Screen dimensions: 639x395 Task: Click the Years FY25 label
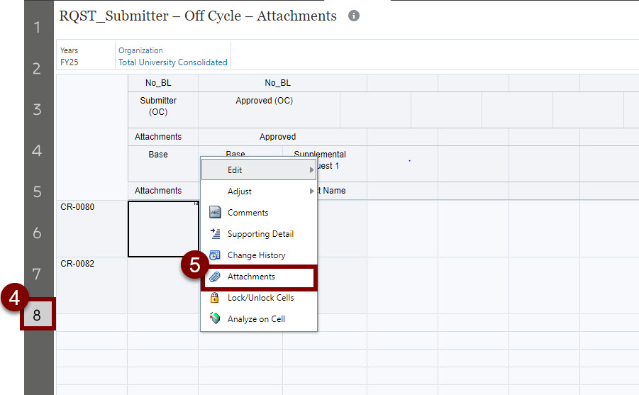(x=70, y=57)
